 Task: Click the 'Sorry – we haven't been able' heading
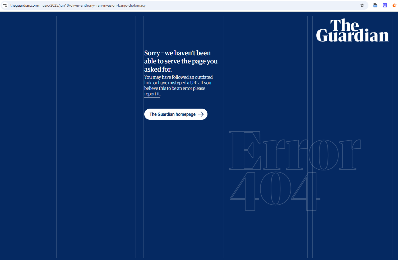coord(181,61)
